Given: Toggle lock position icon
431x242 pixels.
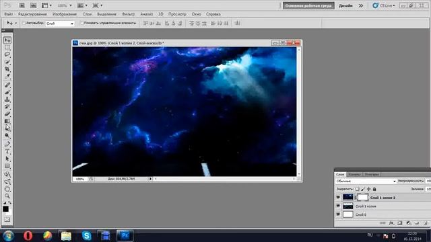Looking at the screenshot, I should [x=369, y=189].
